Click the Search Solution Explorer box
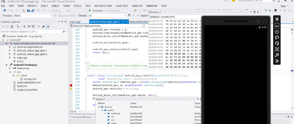Viewport: 294px width, 124px height. [31, 31]
